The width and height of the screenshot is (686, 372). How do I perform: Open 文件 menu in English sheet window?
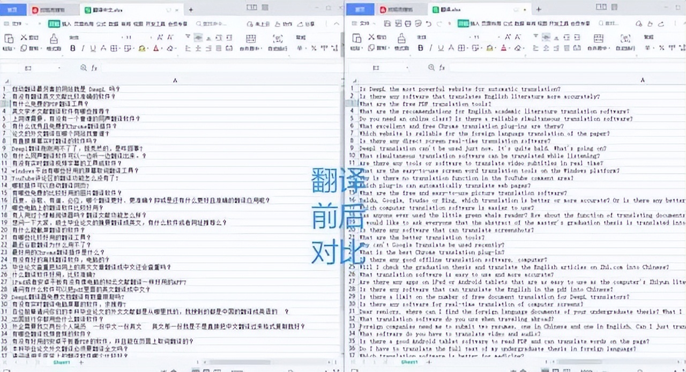click(364, 24)
